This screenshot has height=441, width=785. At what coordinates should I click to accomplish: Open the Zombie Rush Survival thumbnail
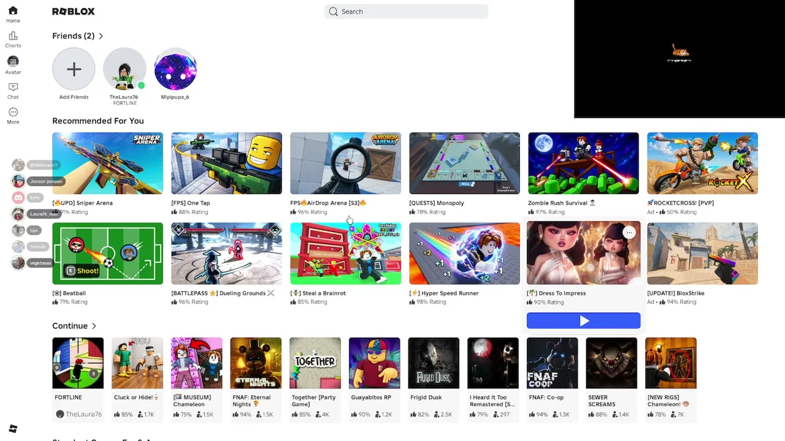tap(583, 163)
